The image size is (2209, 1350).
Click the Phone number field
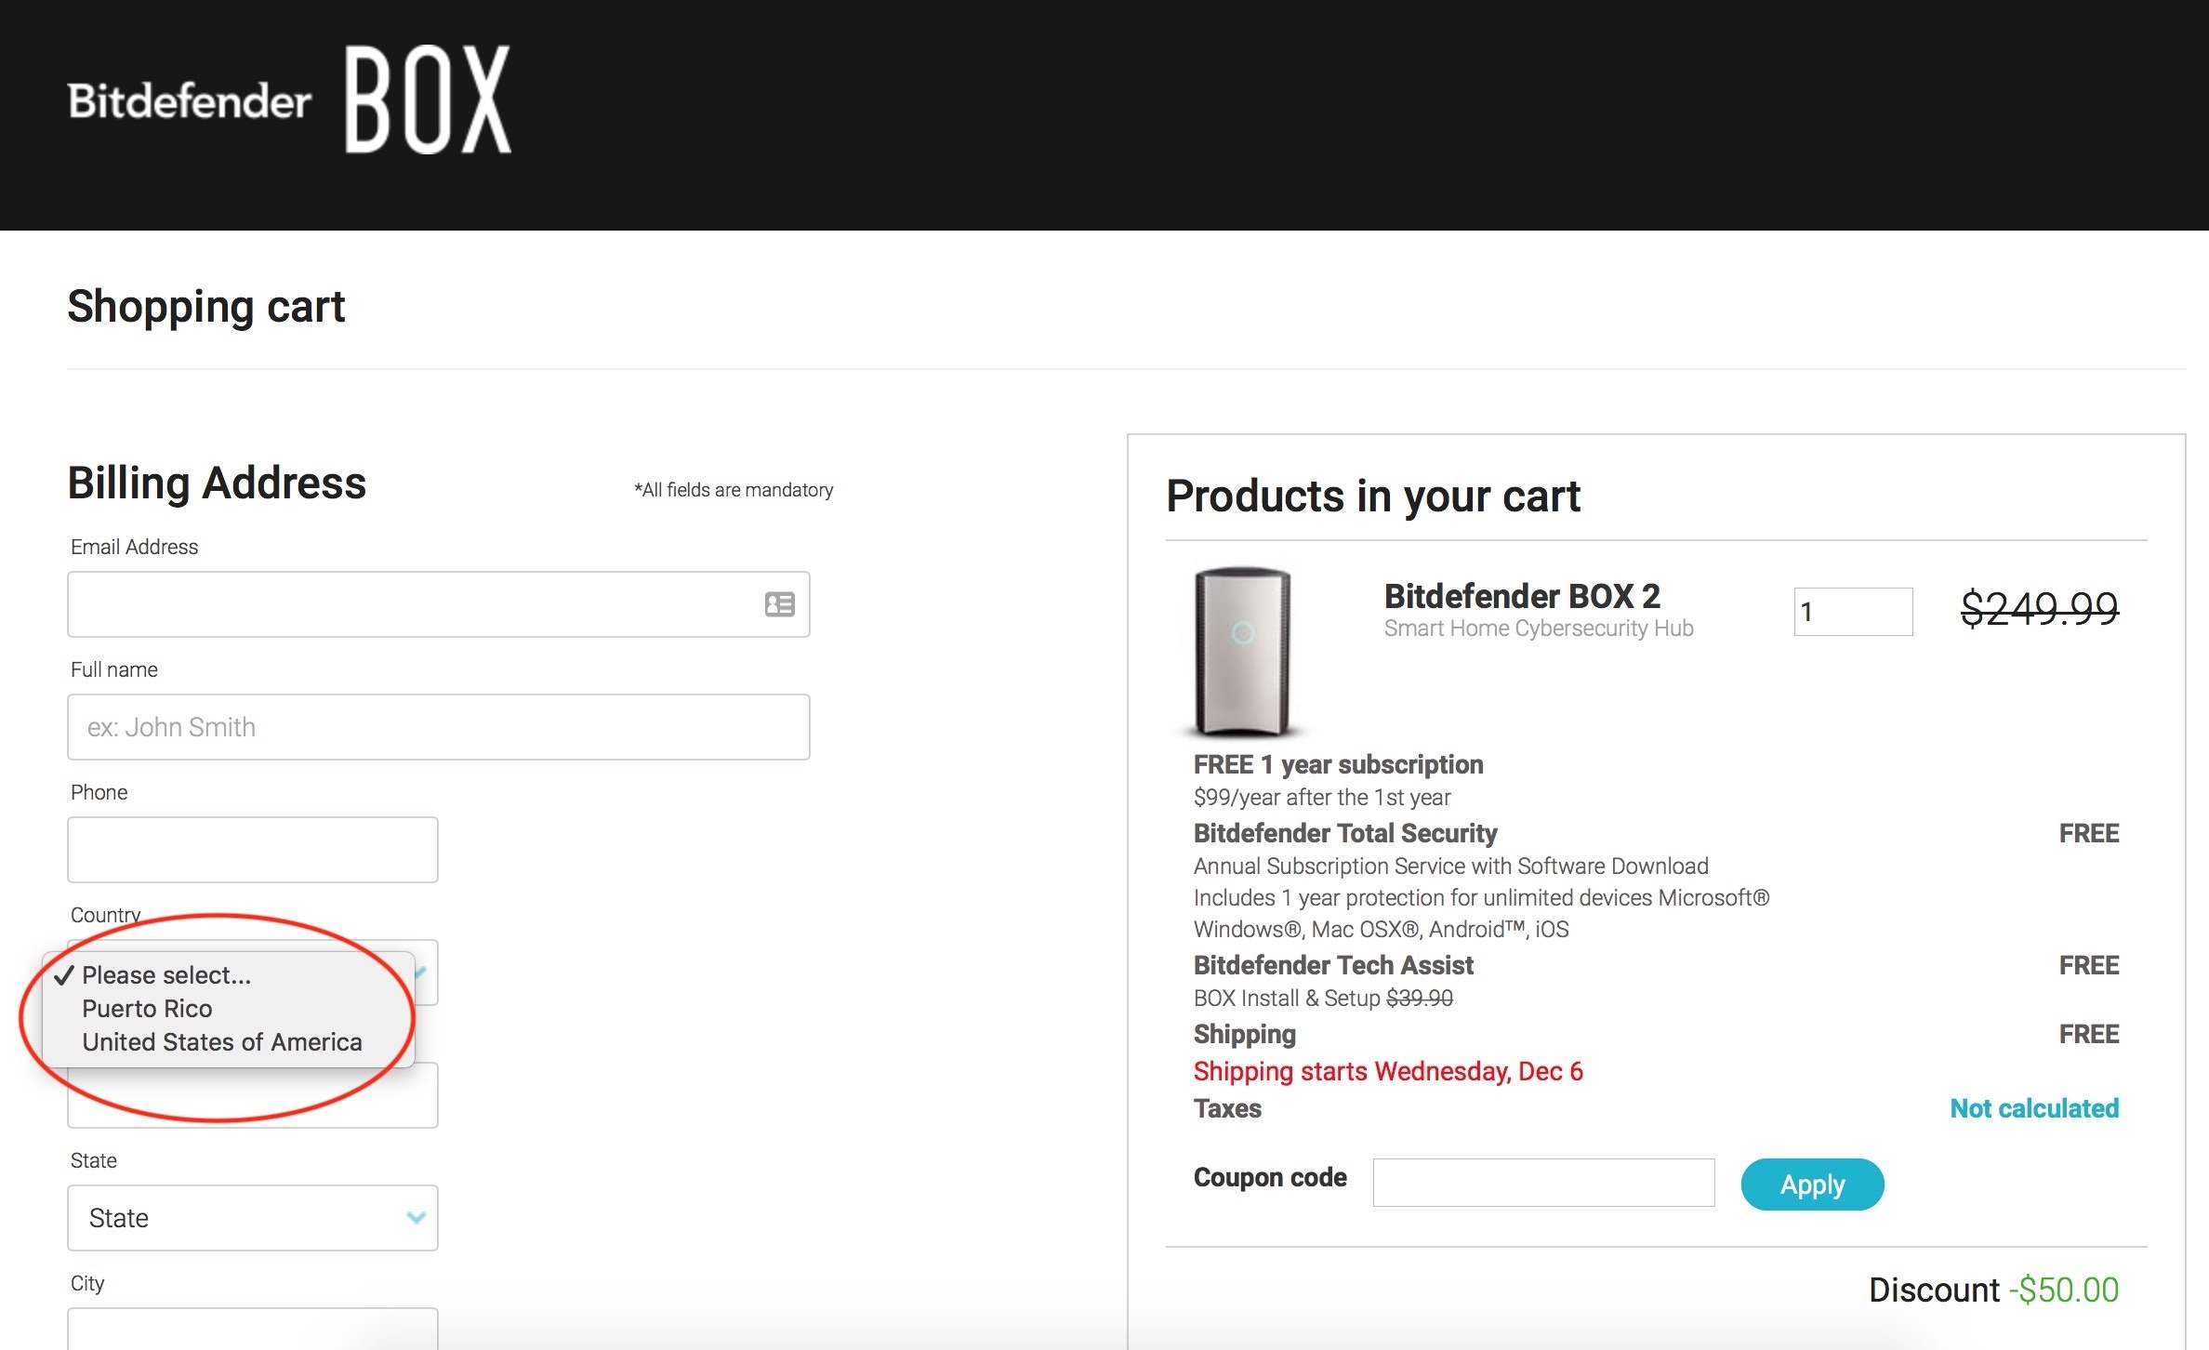point(252,850)
